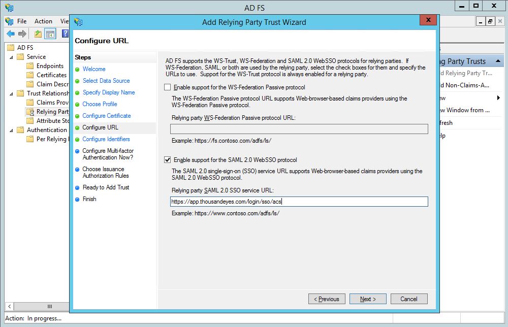Image resolution: width=508 pixels, height=327 pixels.
Task: Click the Next button
Action: [368, 299]
